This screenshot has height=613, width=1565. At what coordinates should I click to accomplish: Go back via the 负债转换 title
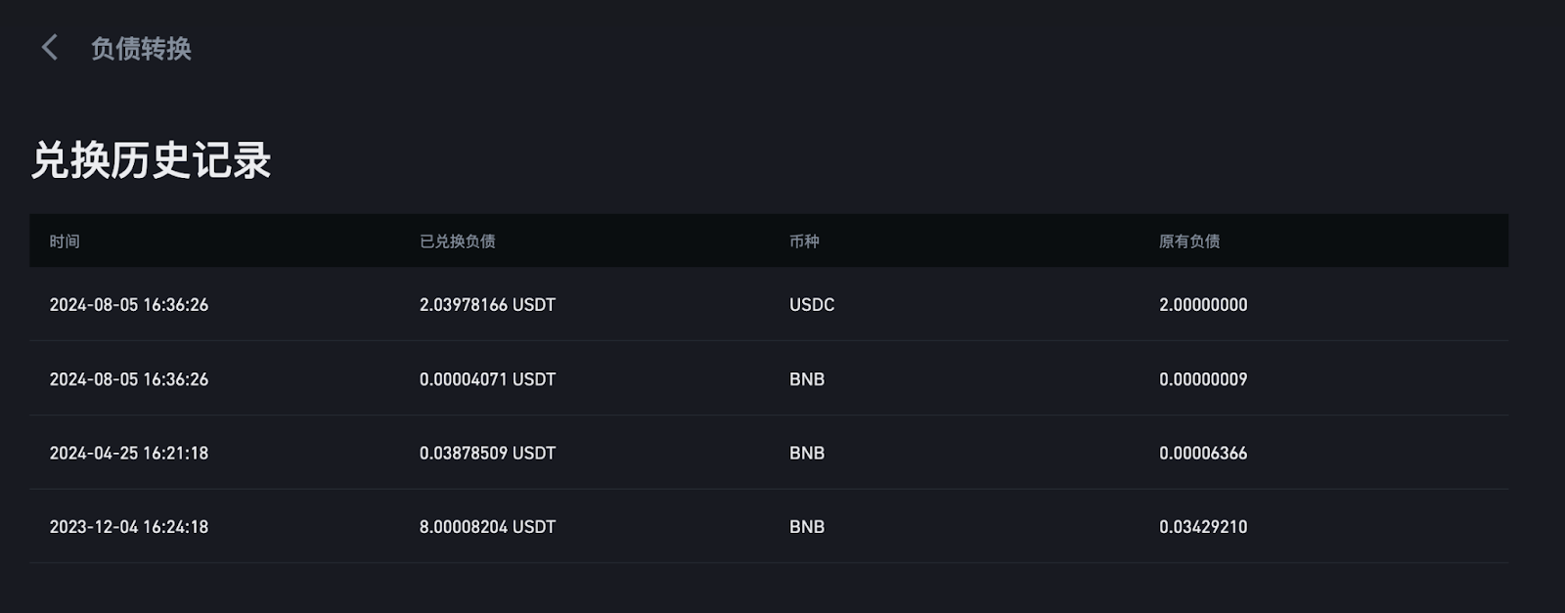pyautogui.click(x=141, y=48)
